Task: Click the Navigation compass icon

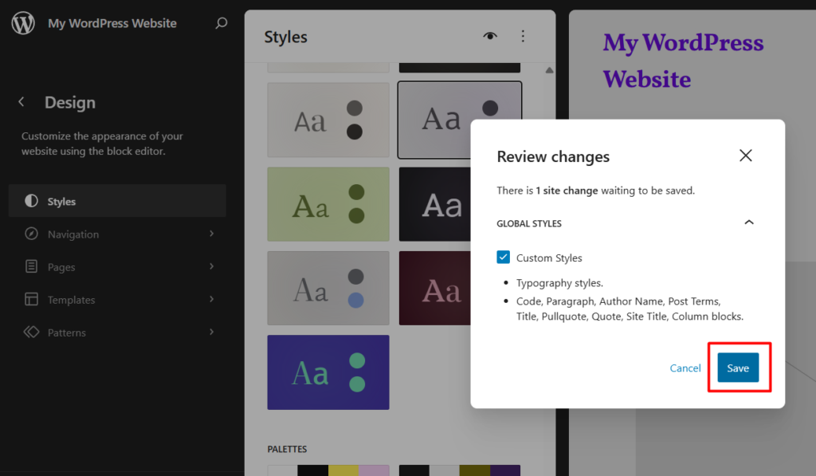Action: (x=31, y=234)
